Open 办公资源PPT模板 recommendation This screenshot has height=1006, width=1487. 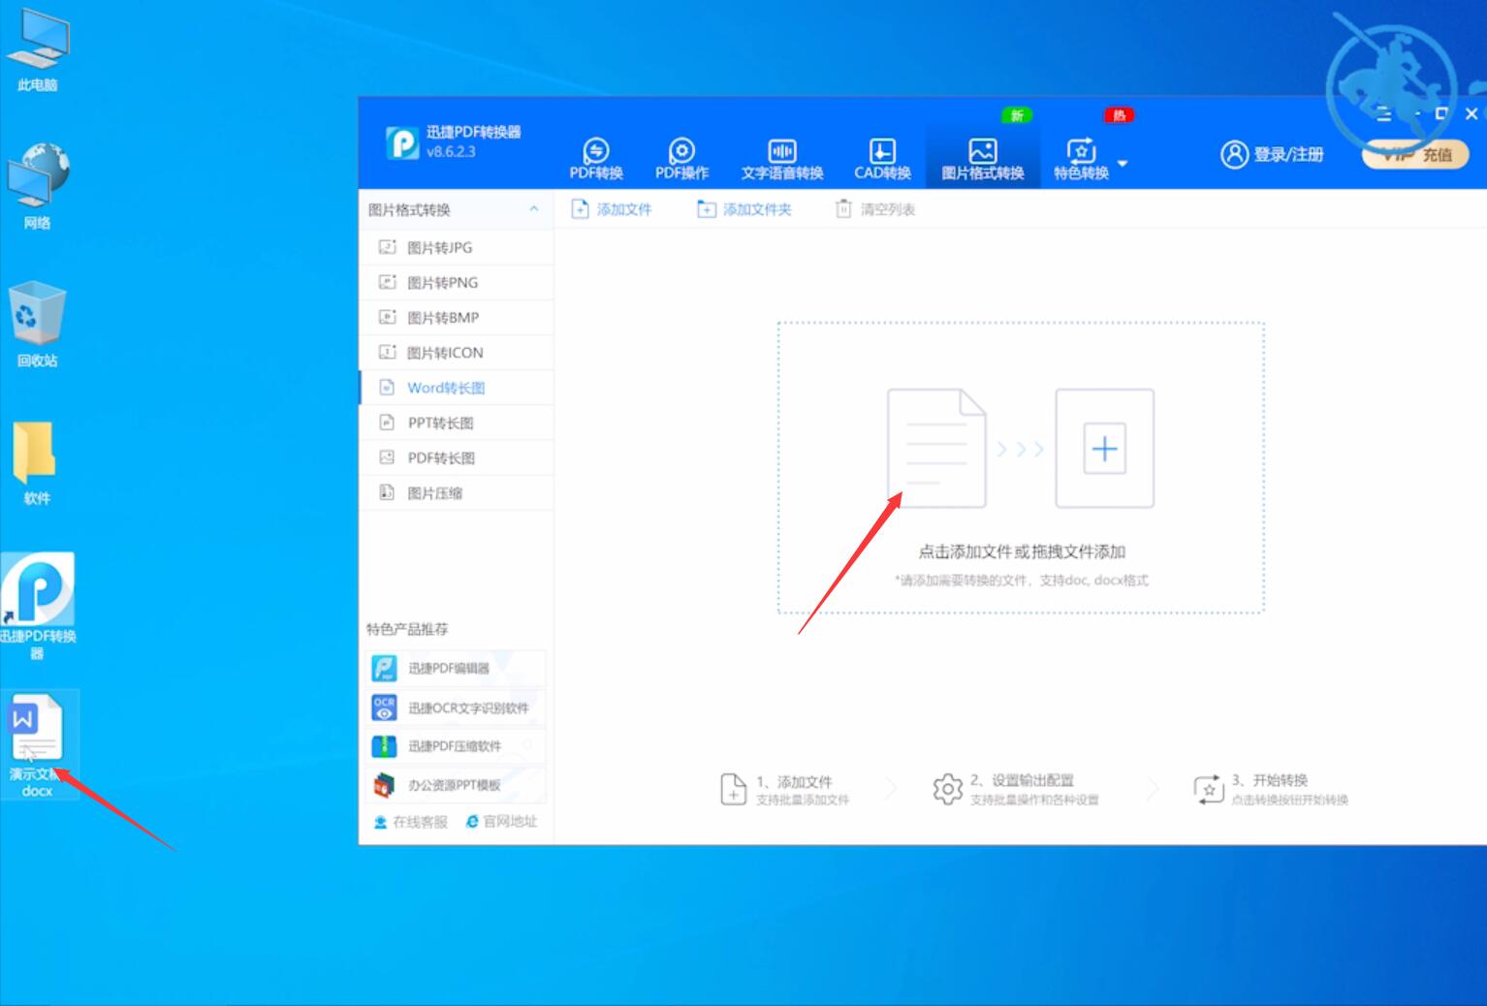[458, 785]
